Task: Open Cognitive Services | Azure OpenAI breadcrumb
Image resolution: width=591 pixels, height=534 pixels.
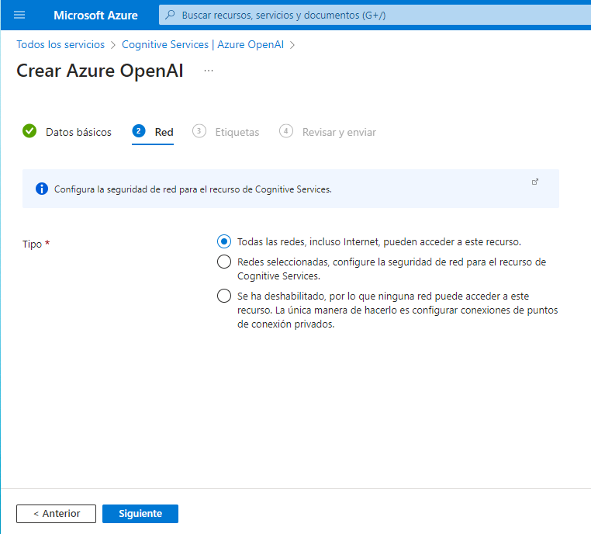Action: coord(202,44)
